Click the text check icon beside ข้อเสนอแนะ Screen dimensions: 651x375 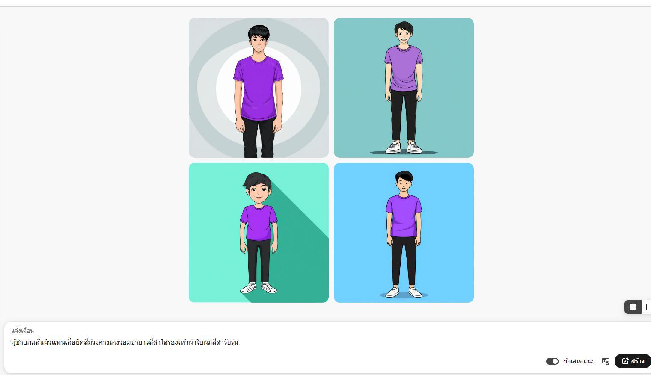606,361
